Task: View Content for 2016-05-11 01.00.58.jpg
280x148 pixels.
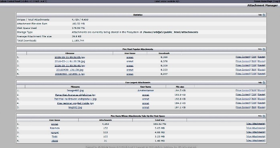Action: coord(243,61)
